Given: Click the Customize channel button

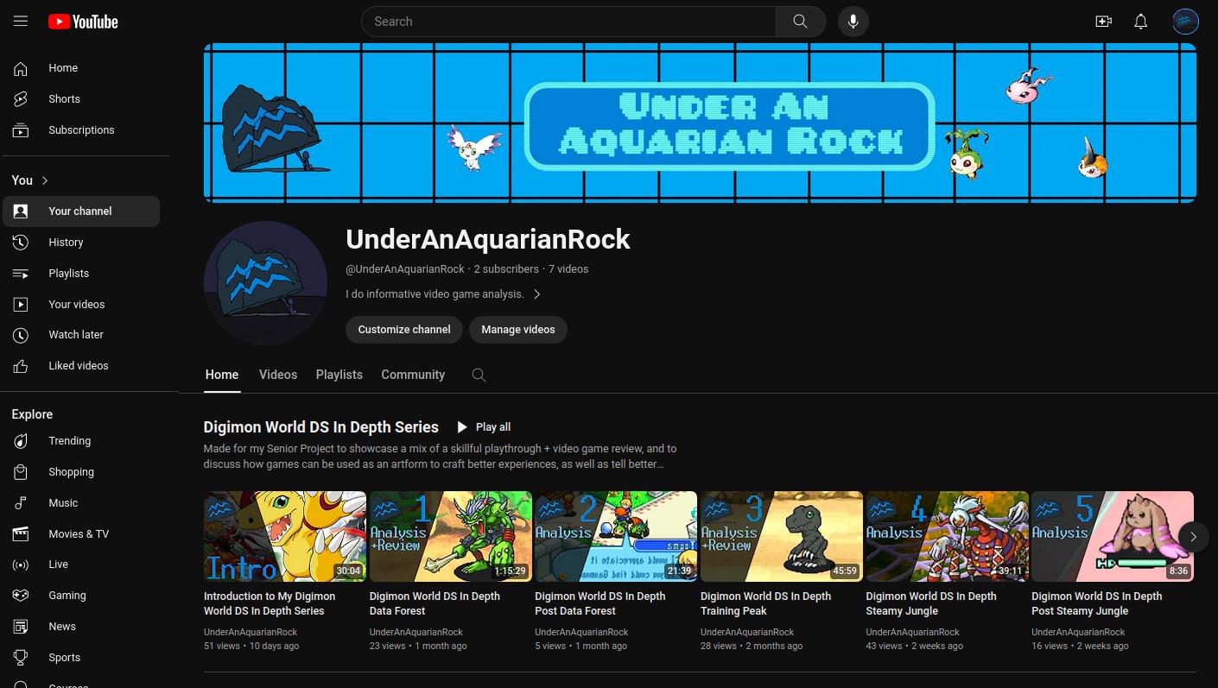Looking at the screenshot, I should click(x=404, y=330).
